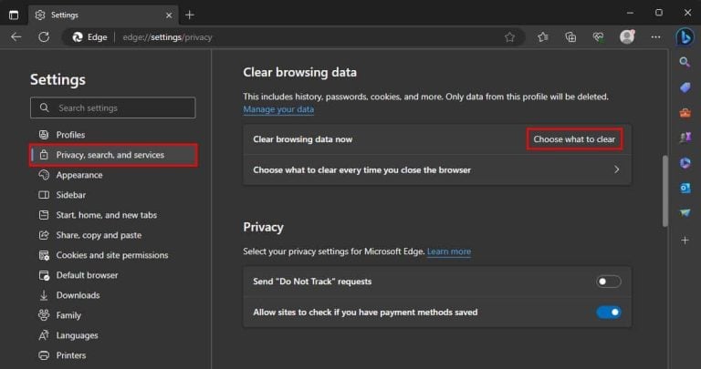This screenshot has width=701, height=369.
Task: Click the page refresh button
Action: pos(43,37)
